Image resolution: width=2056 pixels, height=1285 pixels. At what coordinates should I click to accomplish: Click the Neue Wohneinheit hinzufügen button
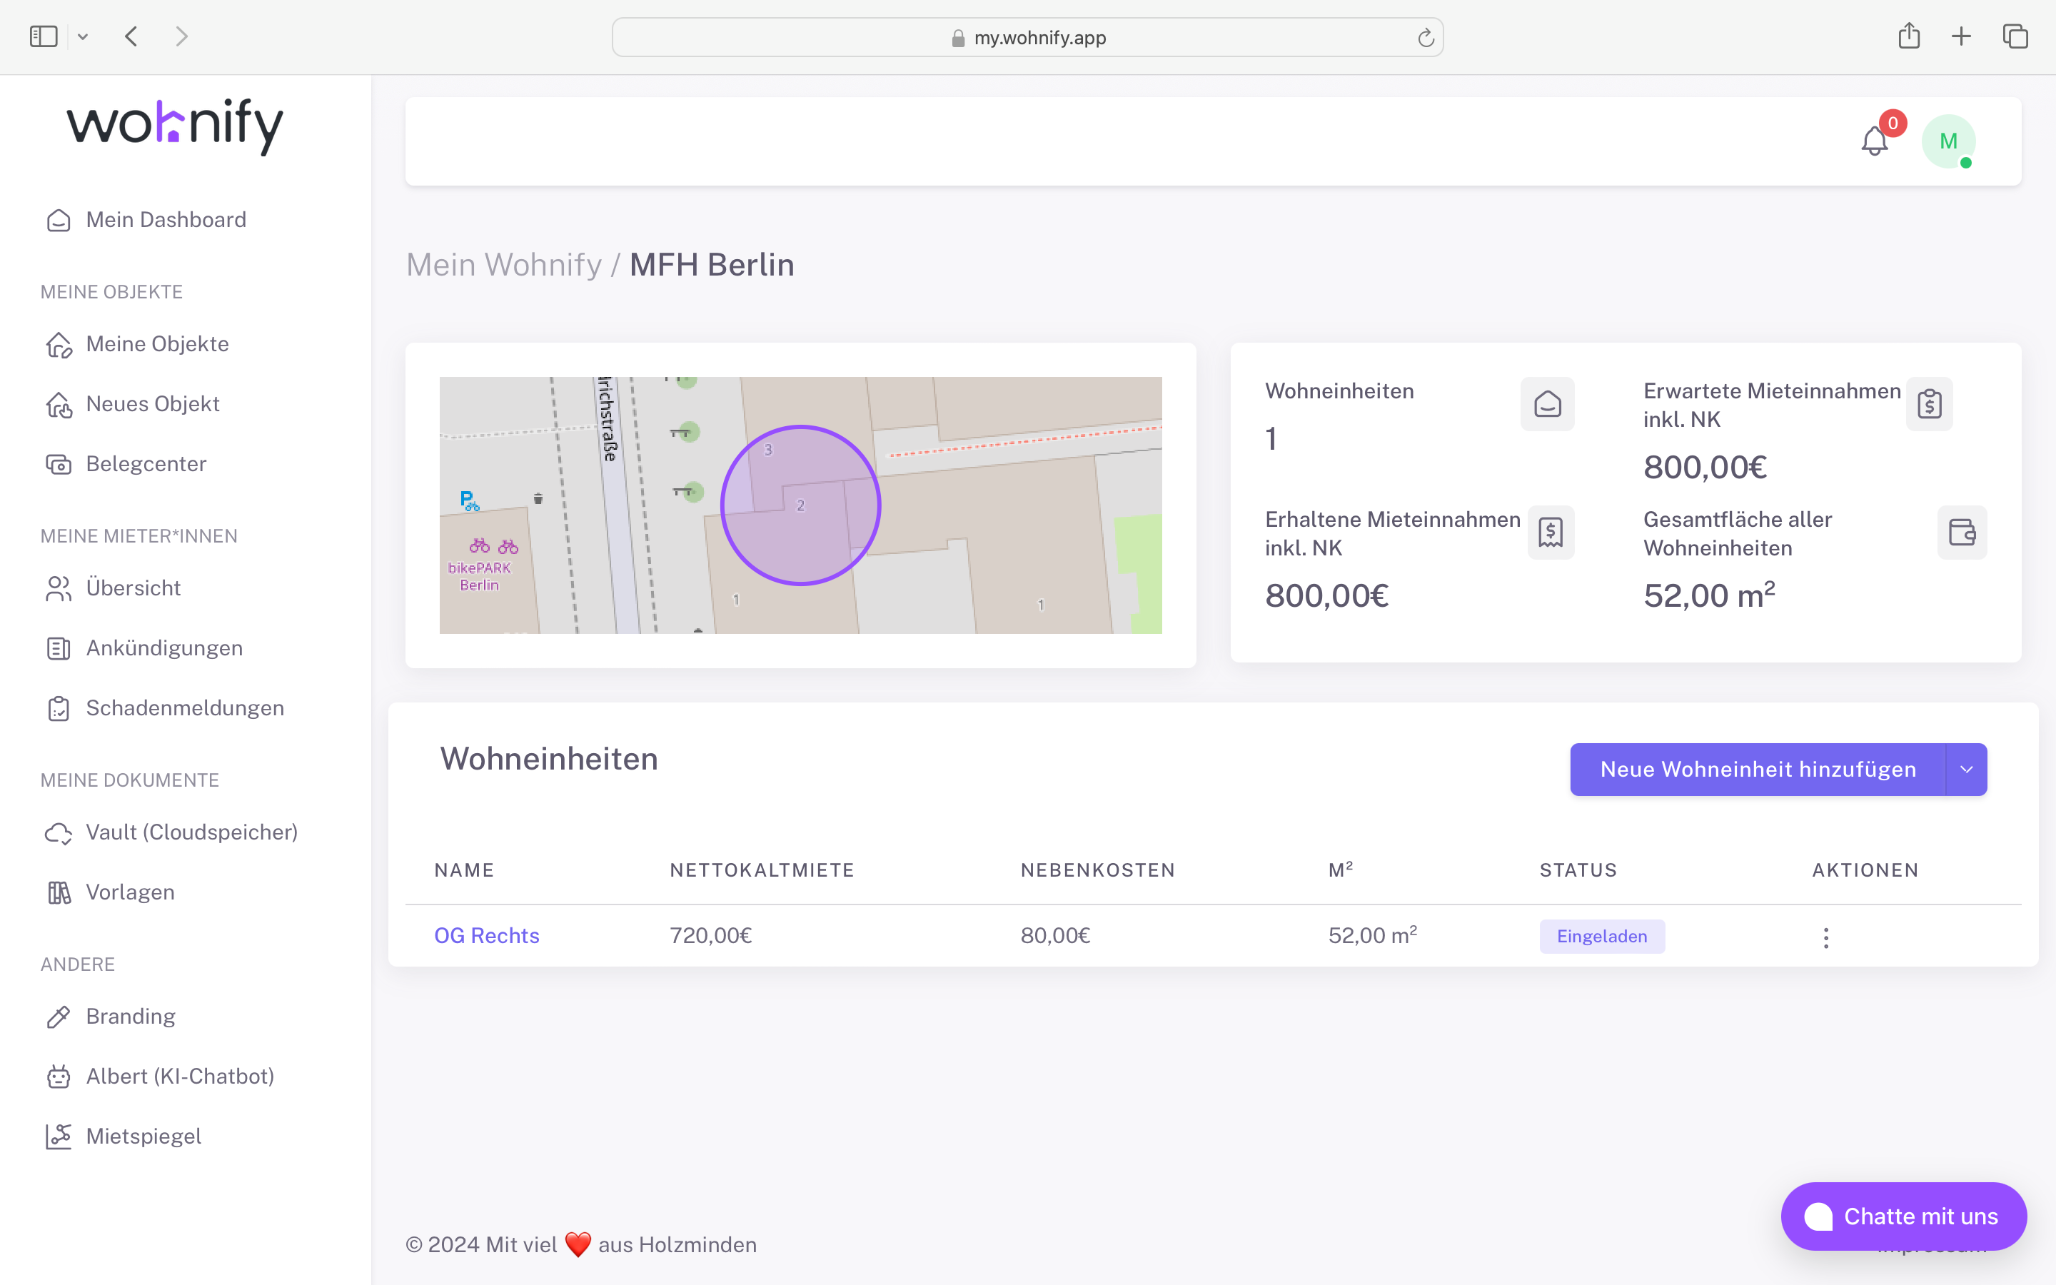(x=1758, y=769)
